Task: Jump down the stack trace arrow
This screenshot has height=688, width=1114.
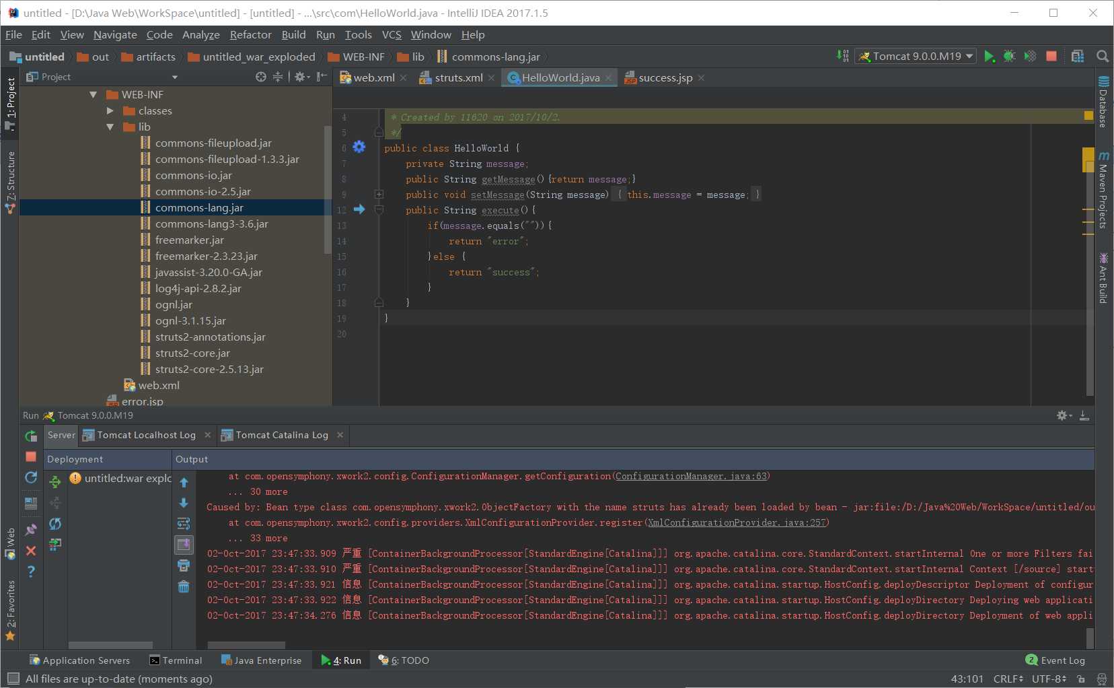Action: [x=184, y=503]
